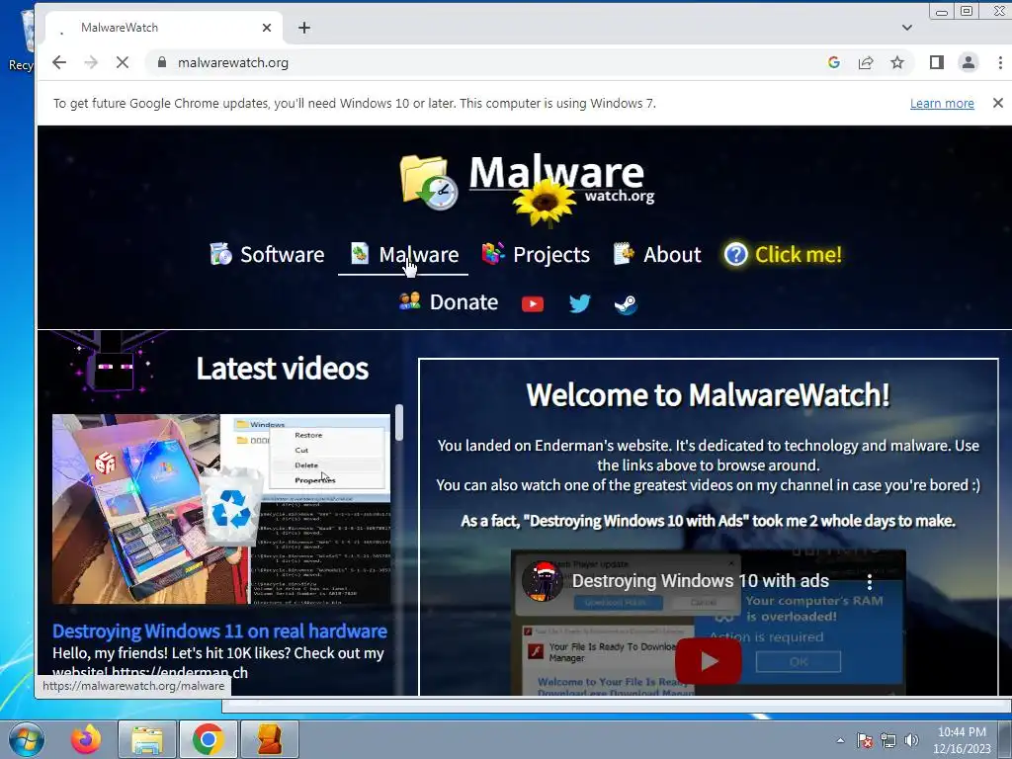The height and width of the screenshot is (759, 1012).
Task: Go back to the previous page
Action: tap(59, 62)
